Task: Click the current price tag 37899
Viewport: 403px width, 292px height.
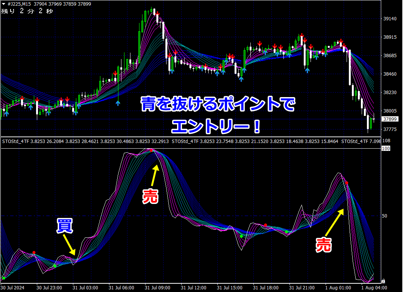Action: point(390,119)
